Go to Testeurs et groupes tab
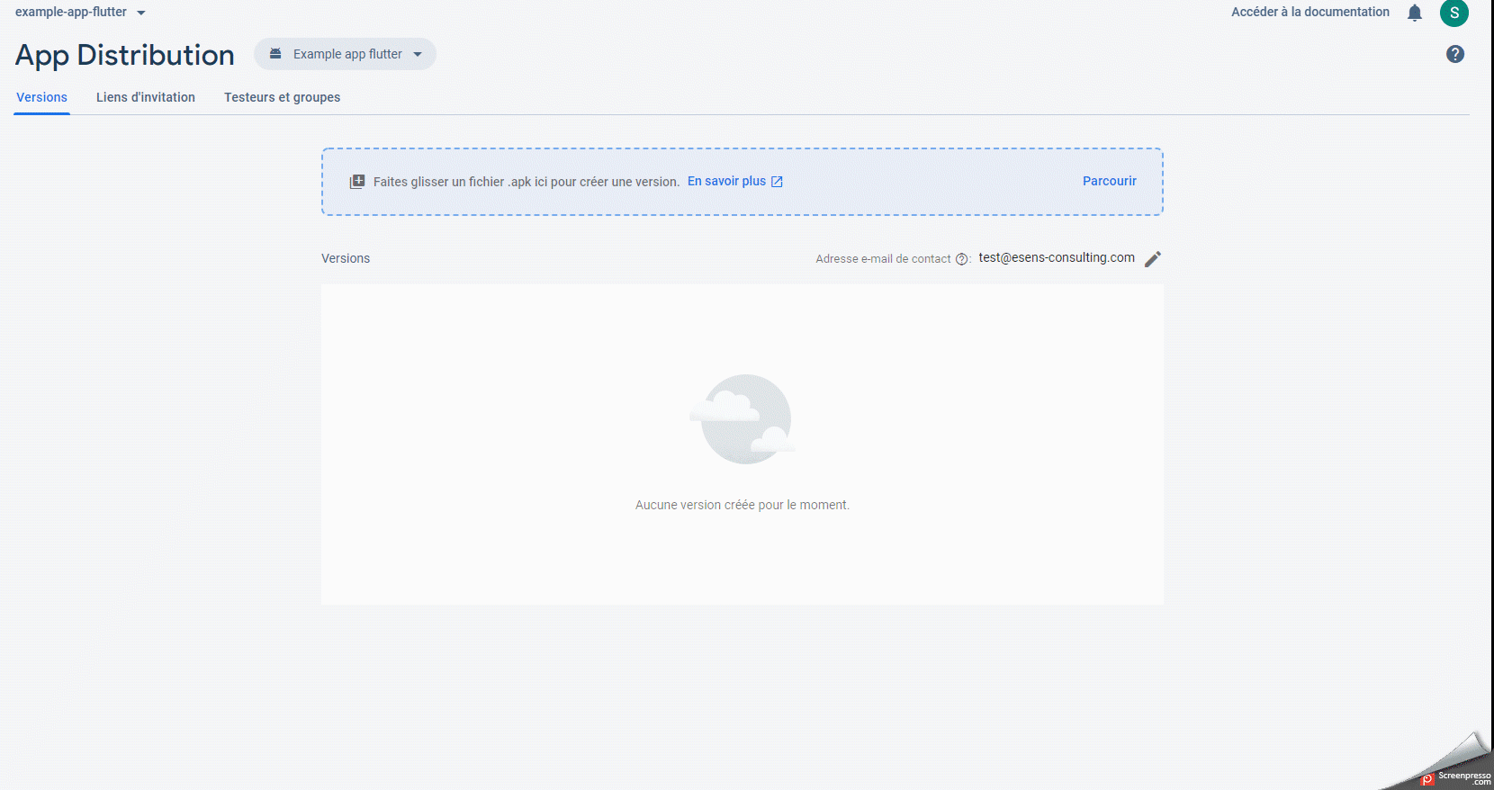1494x790 pixels. click(x=282, y=97)
